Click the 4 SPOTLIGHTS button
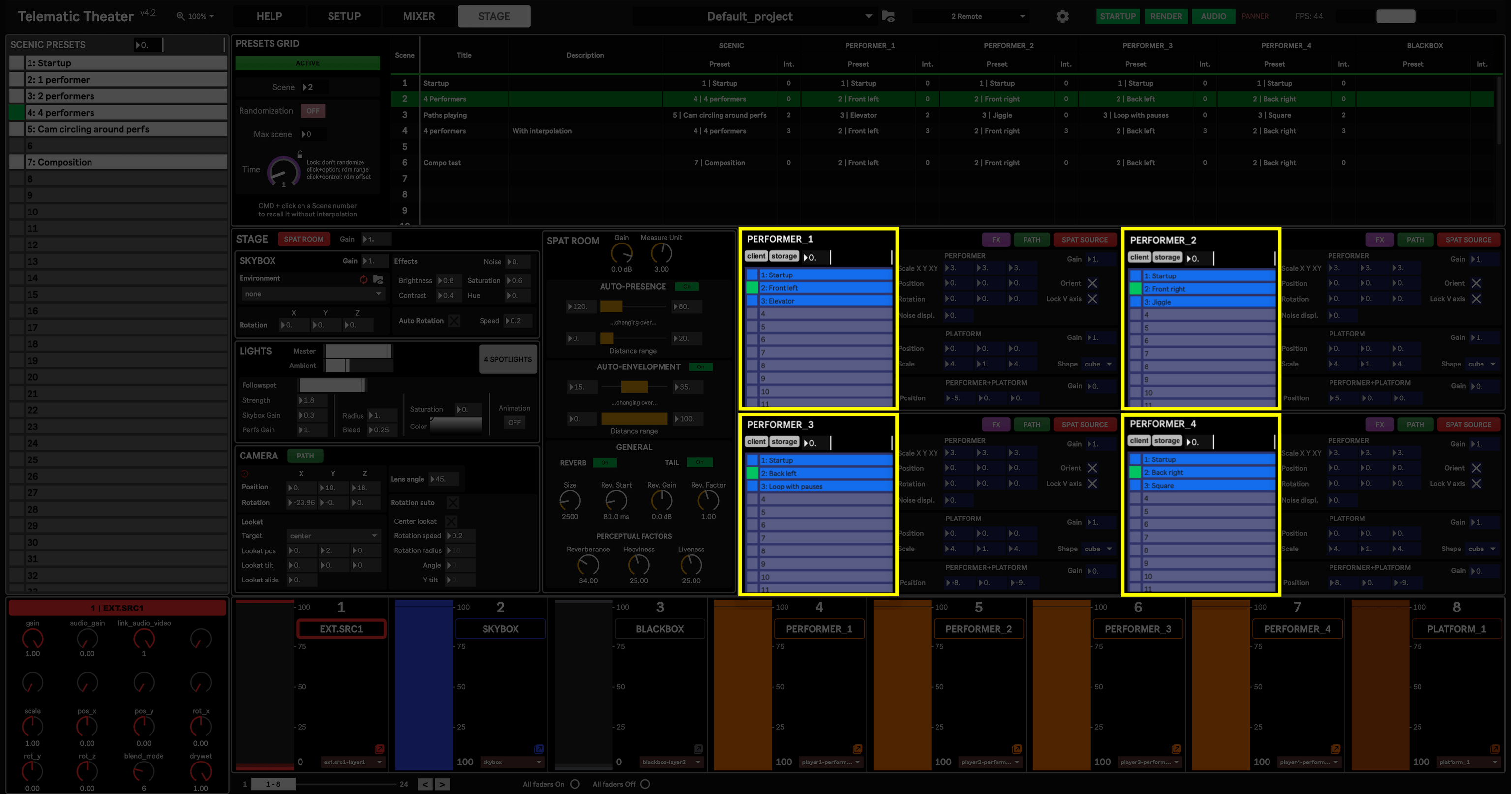Viewport: 1511px width, 794px height. pos(508,359)
